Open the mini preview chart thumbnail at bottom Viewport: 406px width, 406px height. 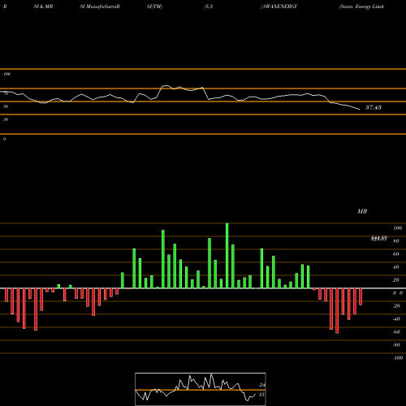coord(201,389)
